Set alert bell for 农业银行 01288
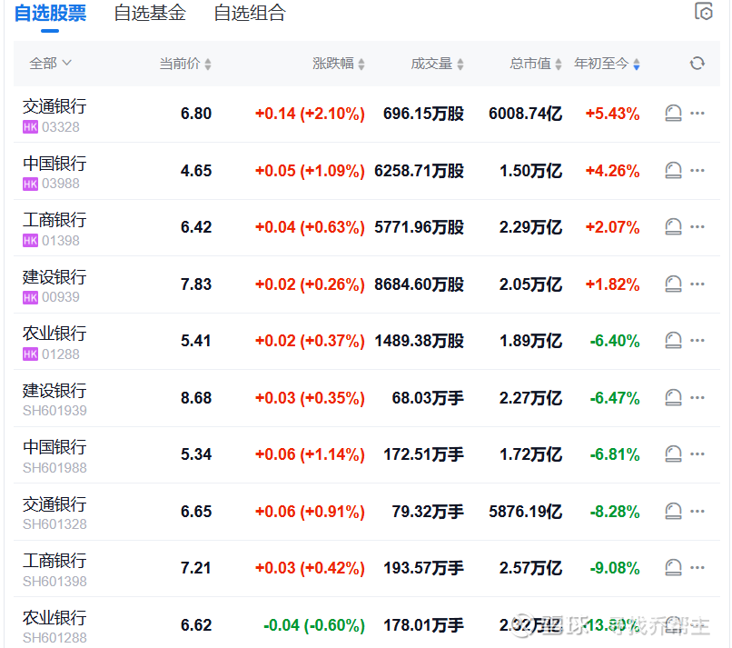The image size is (732, 648). pos(673,340)
